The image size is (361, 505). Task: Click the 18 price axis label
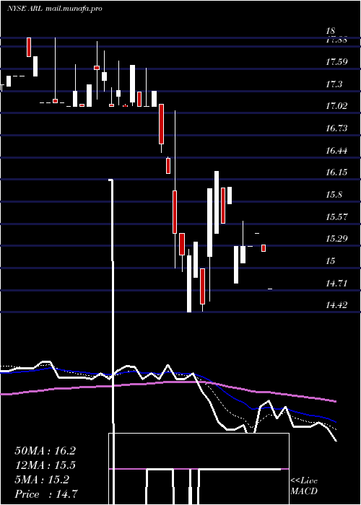331,31
